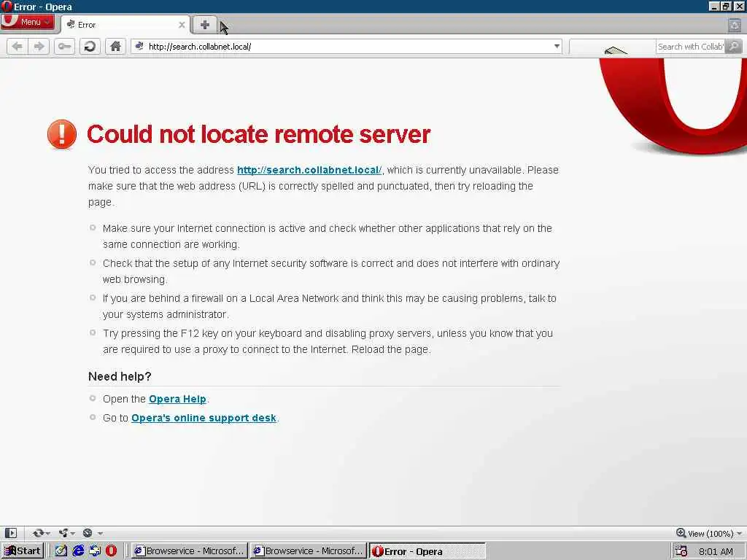Launch the notepad quick launch icon
The width and height of the screenshot is (747, 560).
coord(61,551)
